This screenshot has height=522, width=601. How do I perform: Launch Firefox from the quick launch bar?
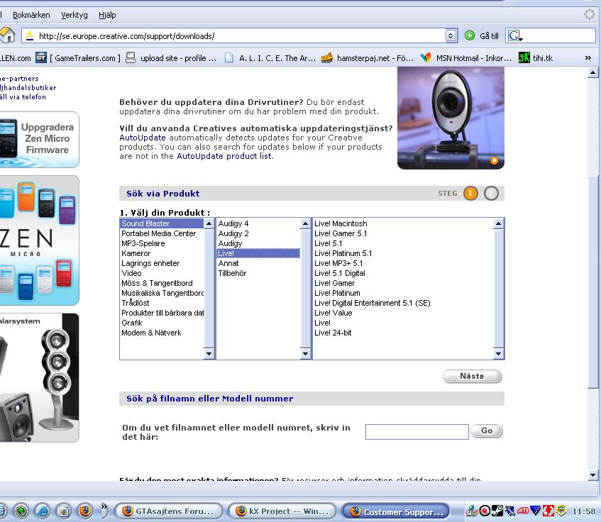tap(85, 511)
